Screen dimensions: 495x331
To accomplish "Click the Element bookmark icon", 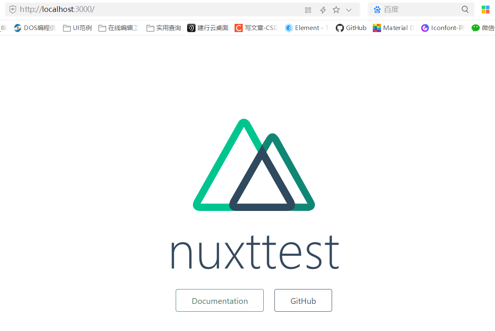I will (288, 28).
